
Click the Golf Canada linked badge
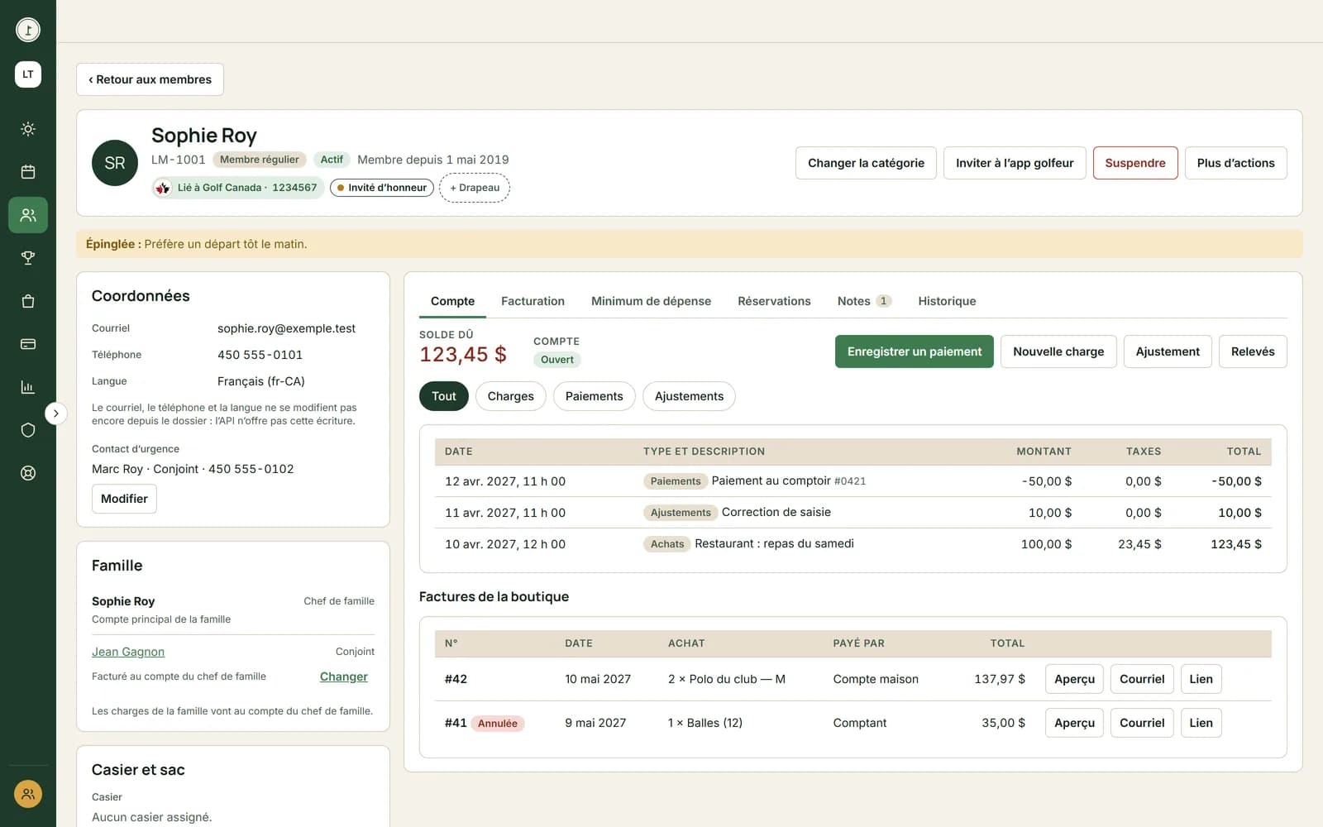click(237, 188)
